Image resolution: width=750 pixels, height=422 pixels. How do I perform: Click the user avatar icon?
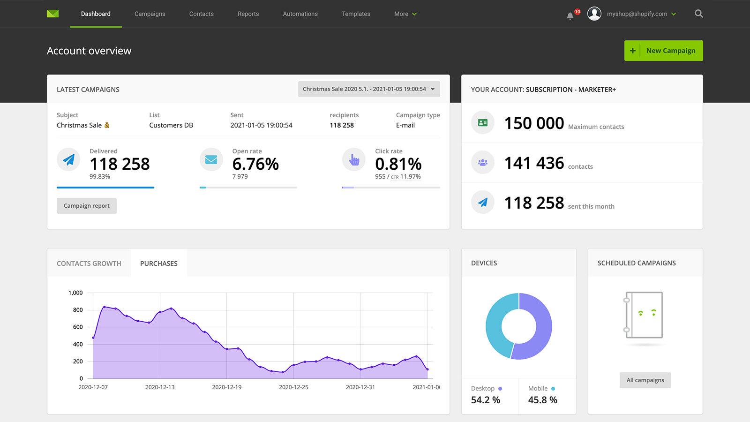[594, 14]
